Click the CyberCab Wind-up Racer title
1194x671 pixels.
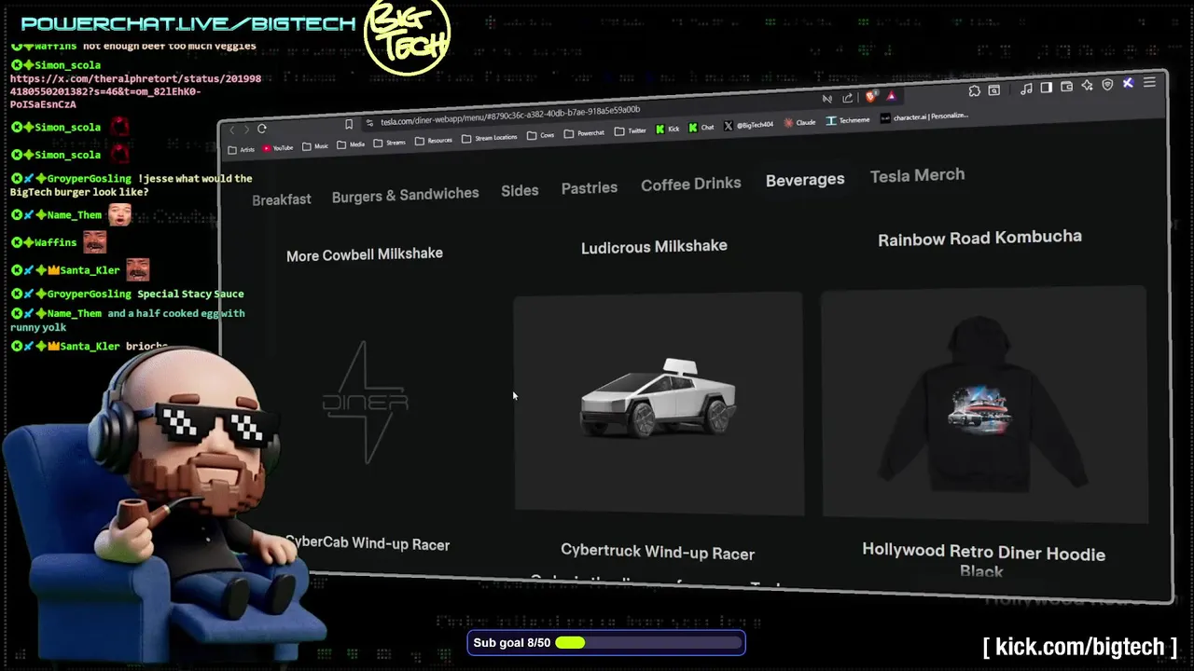coord(368,543)
